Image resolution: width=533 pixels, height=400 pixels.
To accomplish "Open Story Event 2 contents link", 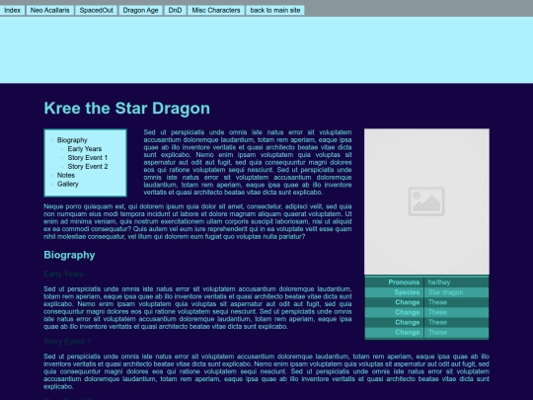I will click(x=88, y=167).
